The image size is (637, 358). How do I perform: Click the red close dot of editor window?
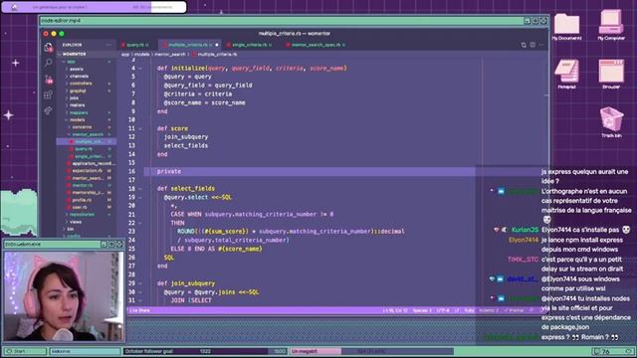(x=46, y=34)
